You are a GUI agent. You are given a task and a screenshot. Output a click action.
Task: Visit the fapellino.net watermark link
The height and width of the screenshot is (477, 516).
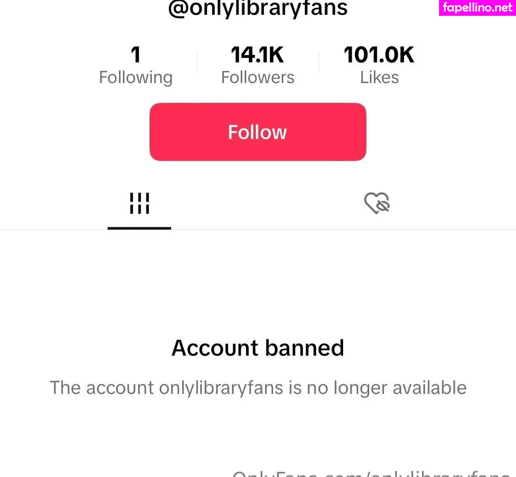pyautogui.click(x=477, y=8)
